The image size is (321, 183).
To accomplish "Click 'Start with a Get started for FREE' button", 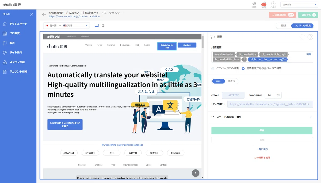I will coord(65,125).
